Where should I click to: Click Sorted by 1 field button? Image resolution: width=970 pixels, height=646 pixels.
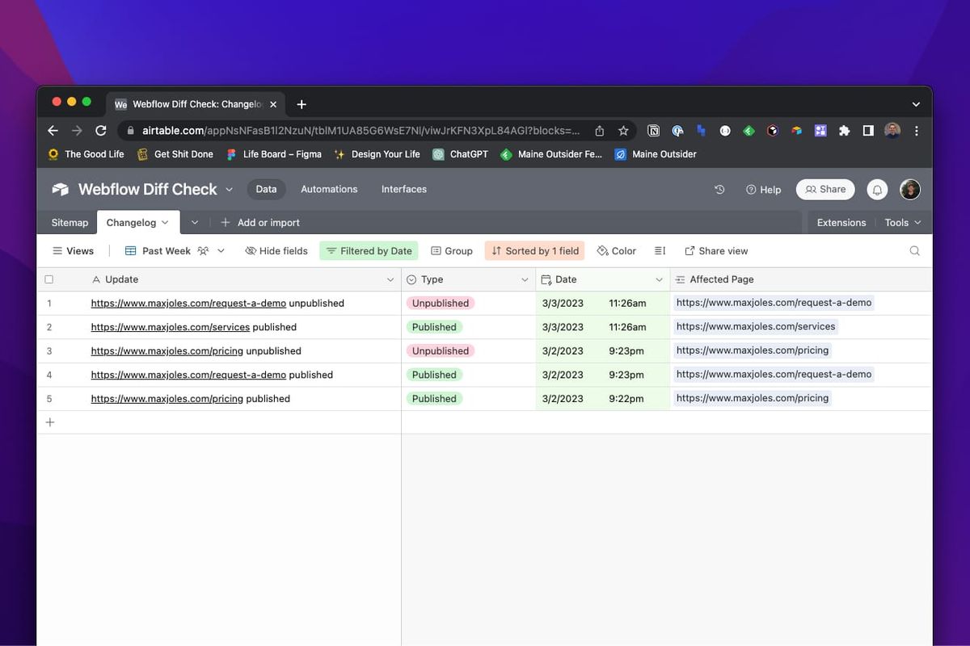coord(534,251)
